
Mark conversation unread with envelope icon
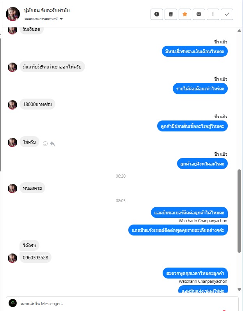click(x=199, y=14)
